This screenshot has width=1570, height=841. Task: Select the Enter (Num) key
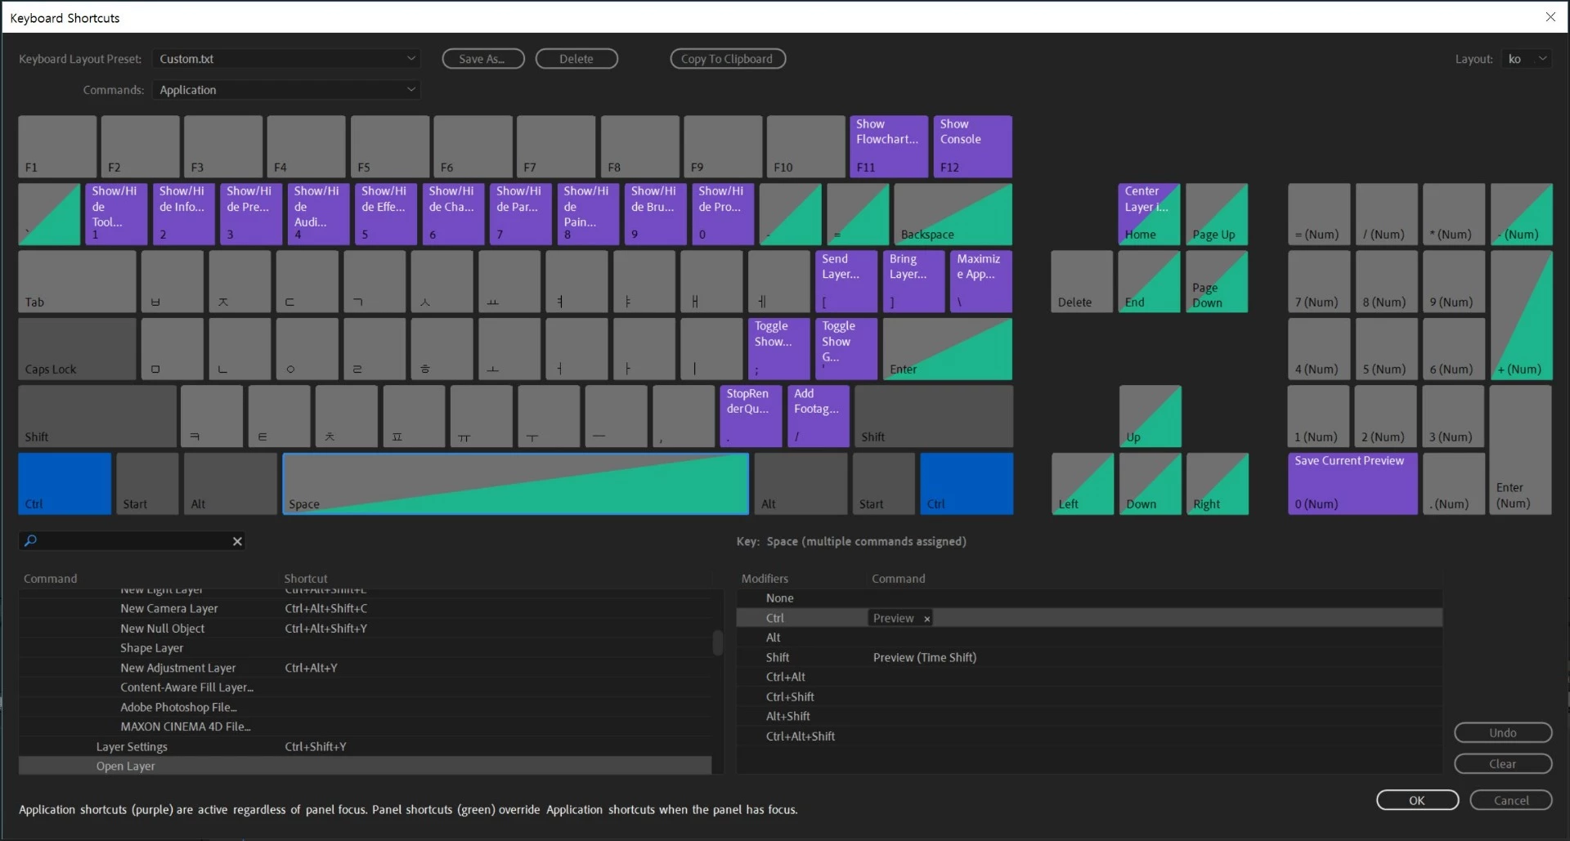(x=1521, y=450)
